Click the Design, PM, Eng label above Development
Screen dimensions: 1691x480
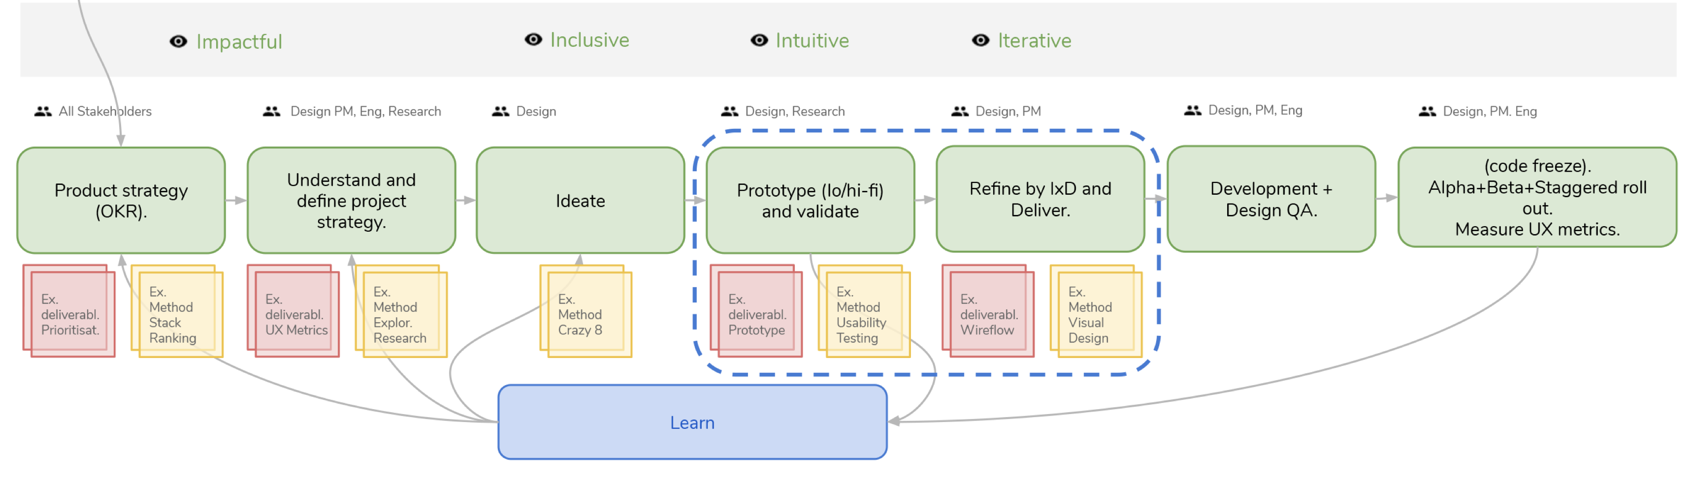1255,110
